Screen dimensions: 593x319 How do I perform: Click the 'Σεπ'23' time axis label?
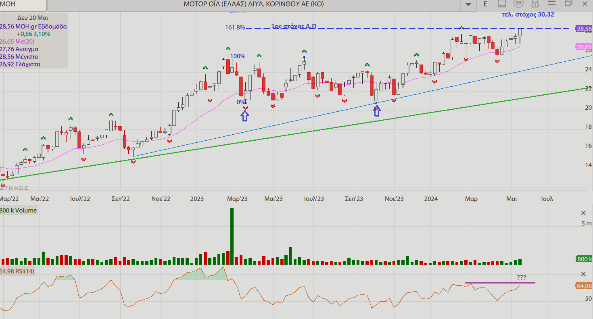(x=354, y=199)
